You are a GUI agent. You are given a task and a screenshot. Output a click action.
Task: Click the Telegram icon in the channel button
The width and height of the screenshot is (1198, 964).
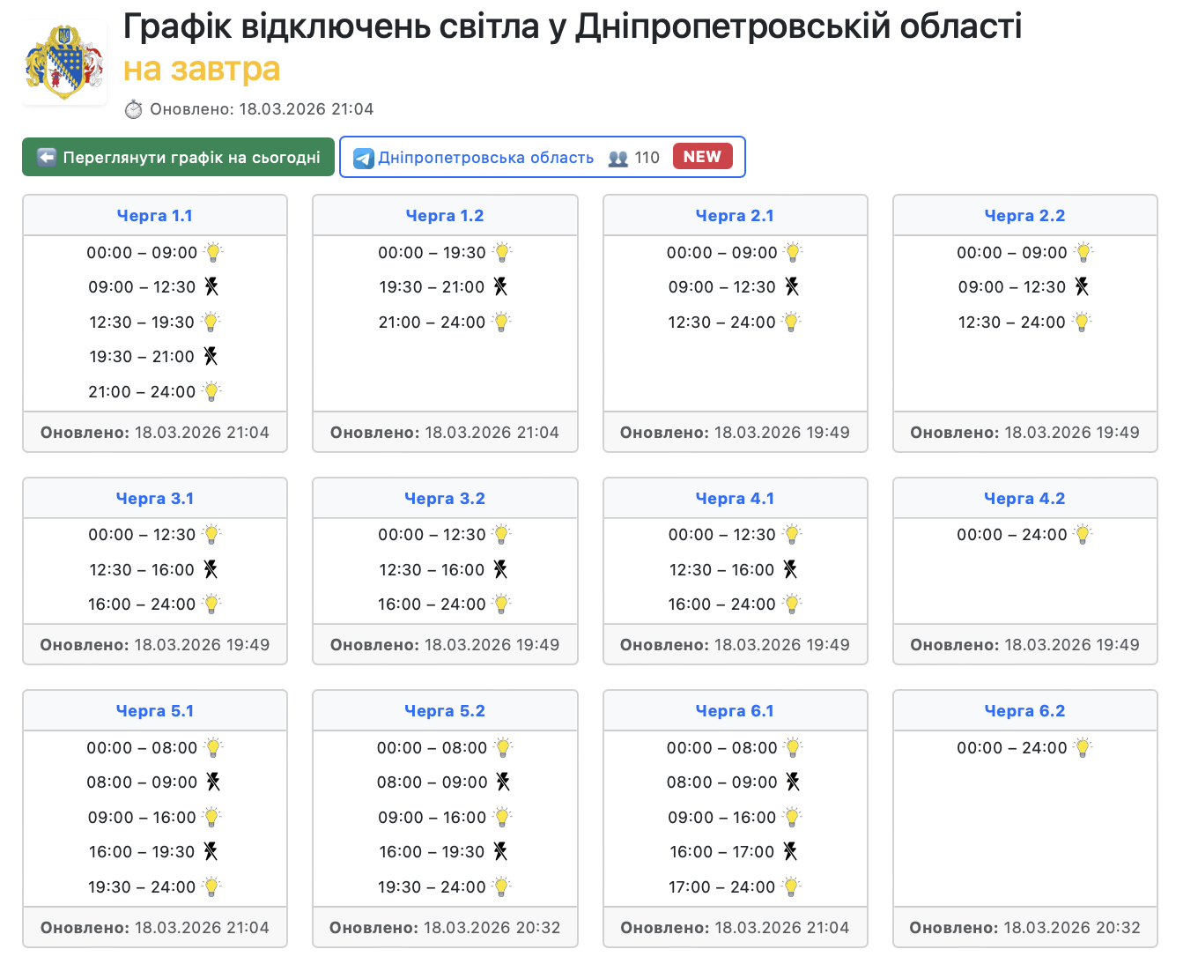click(363, 158)
